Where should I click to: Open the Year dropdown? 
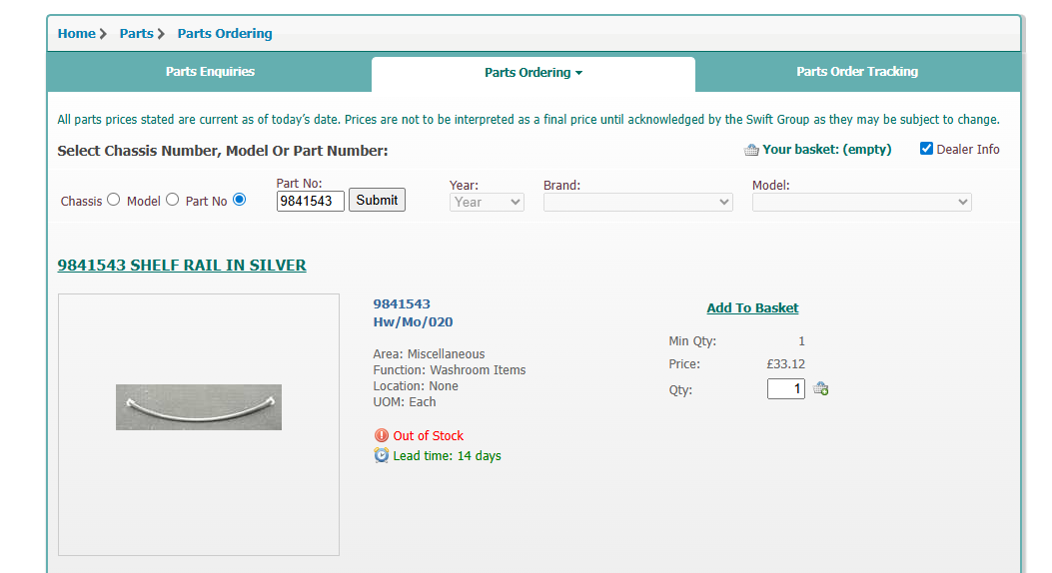click(487, 202)
